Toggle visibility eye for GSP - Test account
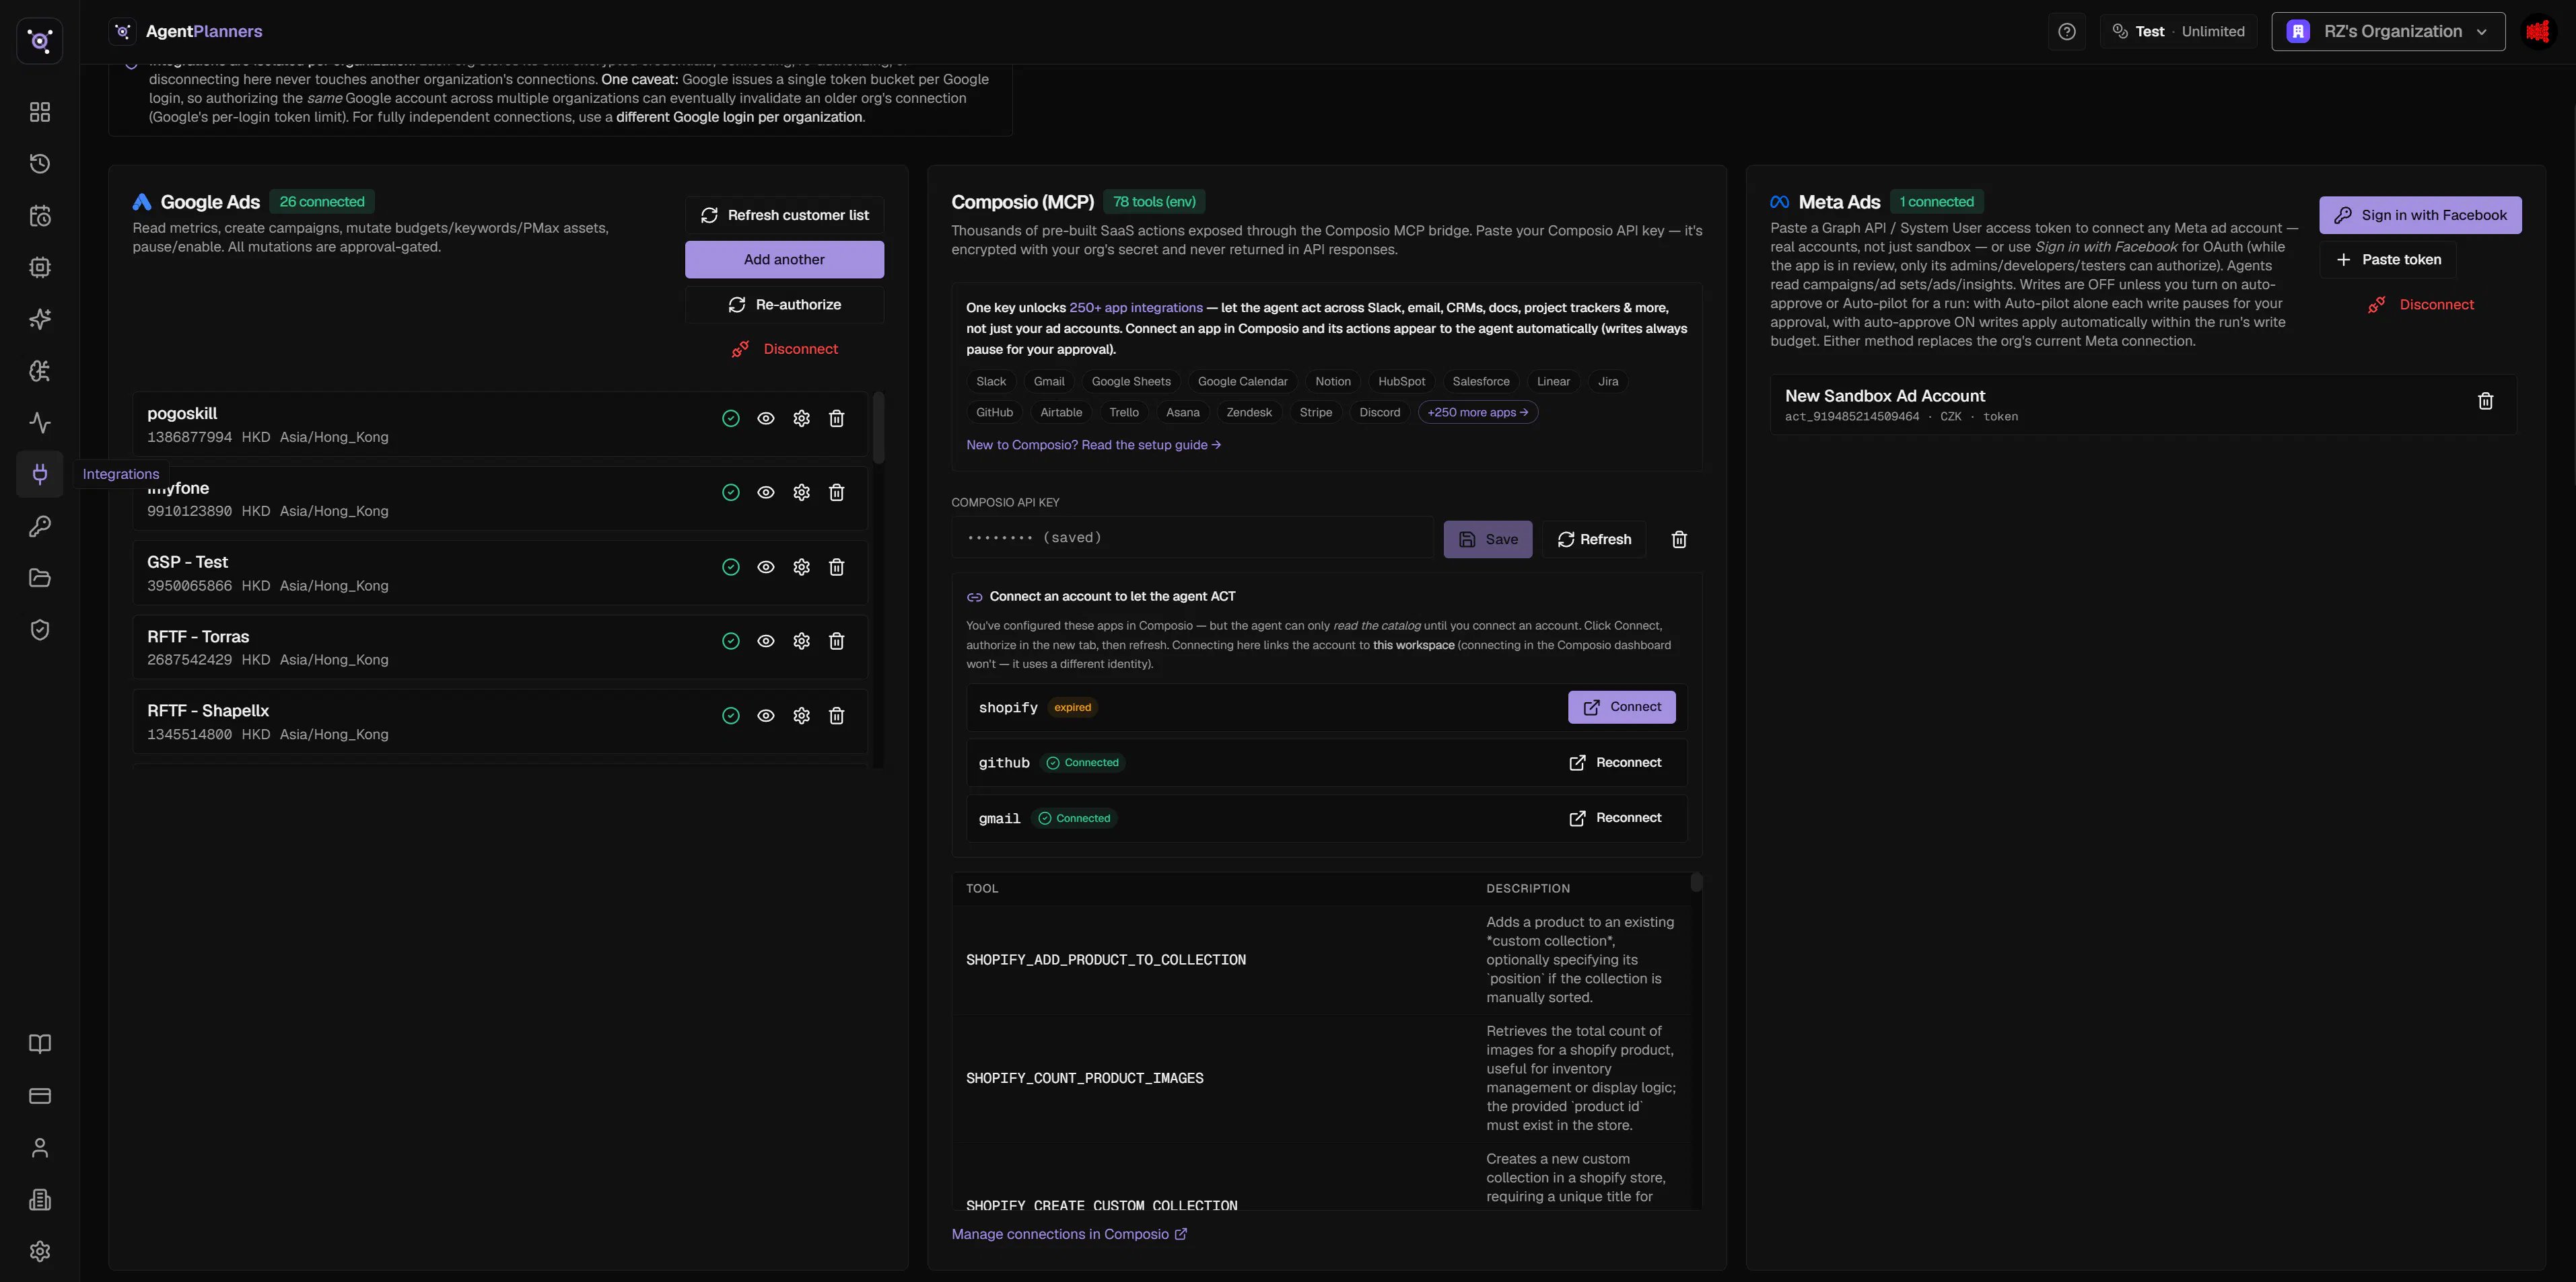Viewport: 2576px width, 1282px height. pyautogui.click(x=766, y=568)
